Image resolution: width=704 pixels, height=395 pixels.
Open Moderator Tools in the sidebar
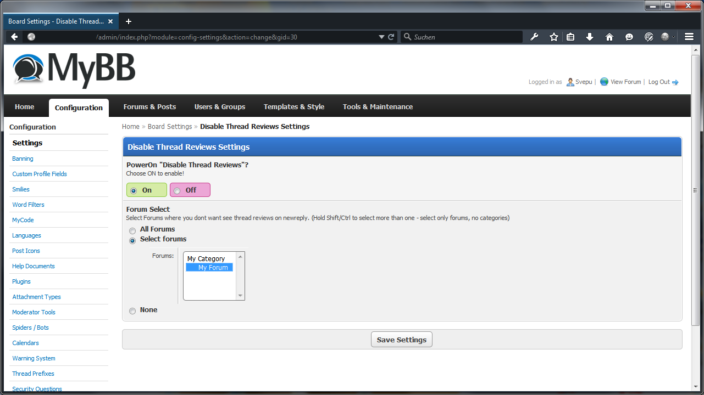coord(34,312)
